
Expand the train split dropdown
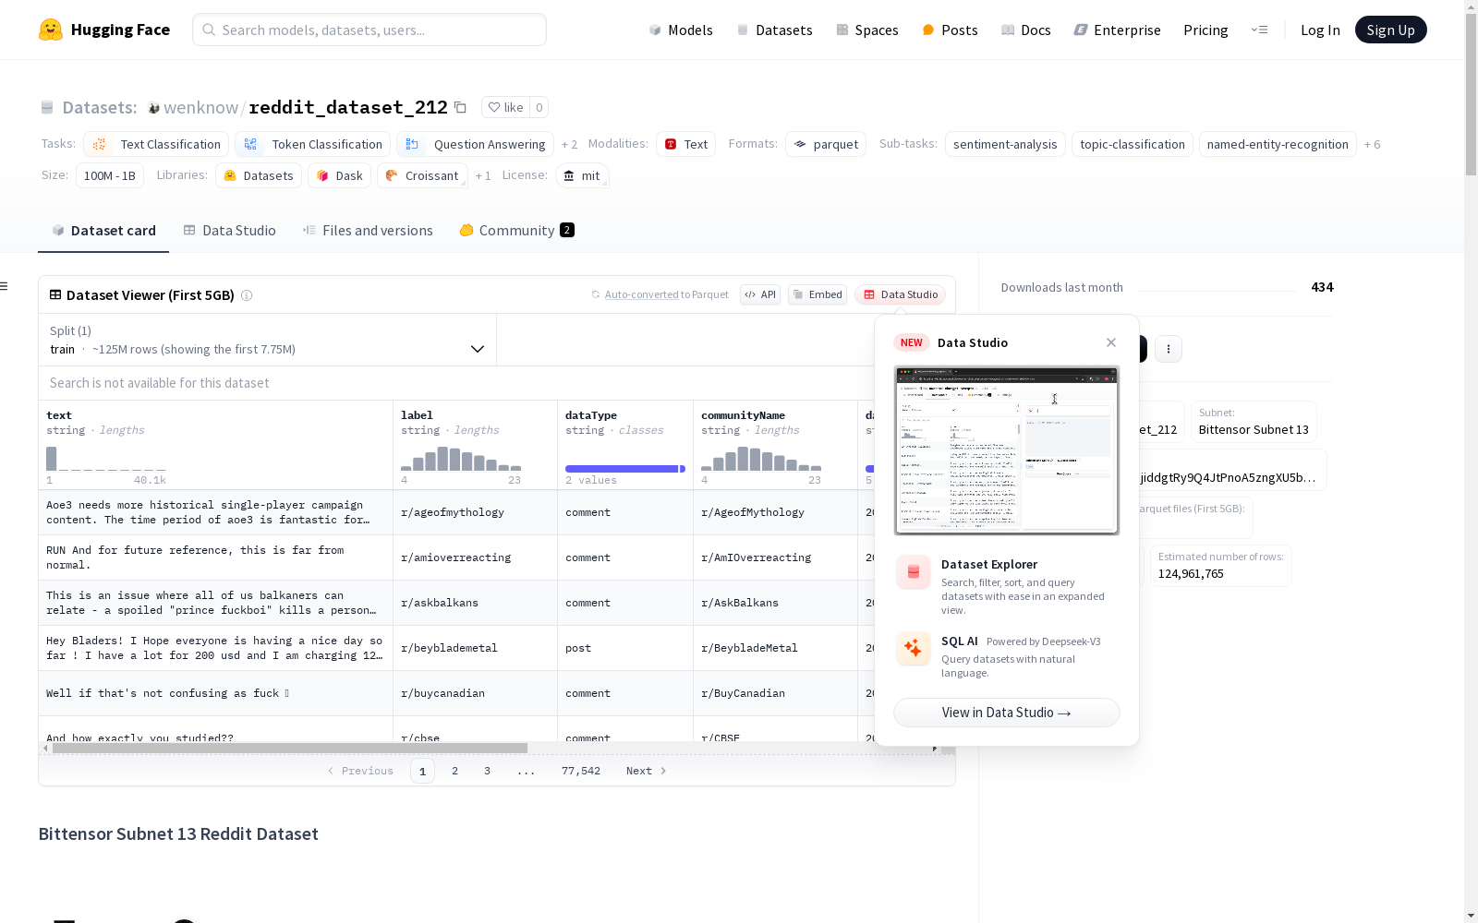268,340
